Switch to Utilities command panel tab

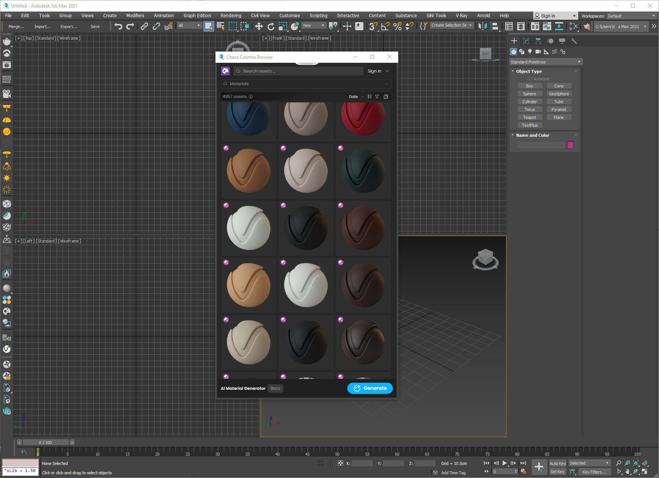pos(574,41)
